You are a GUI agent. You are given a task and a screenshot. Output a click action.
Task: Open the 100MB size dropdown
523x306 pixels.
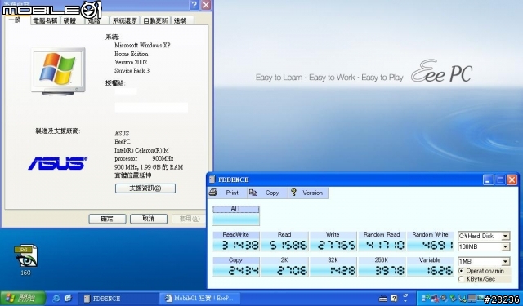pos(505,246)
